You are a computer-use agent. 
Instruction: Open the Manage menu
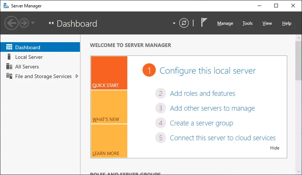tap(225, 23)
